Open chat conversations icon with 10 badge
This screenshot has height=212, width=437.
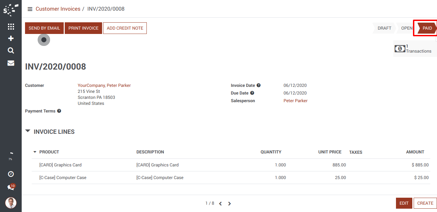(11, 187)
